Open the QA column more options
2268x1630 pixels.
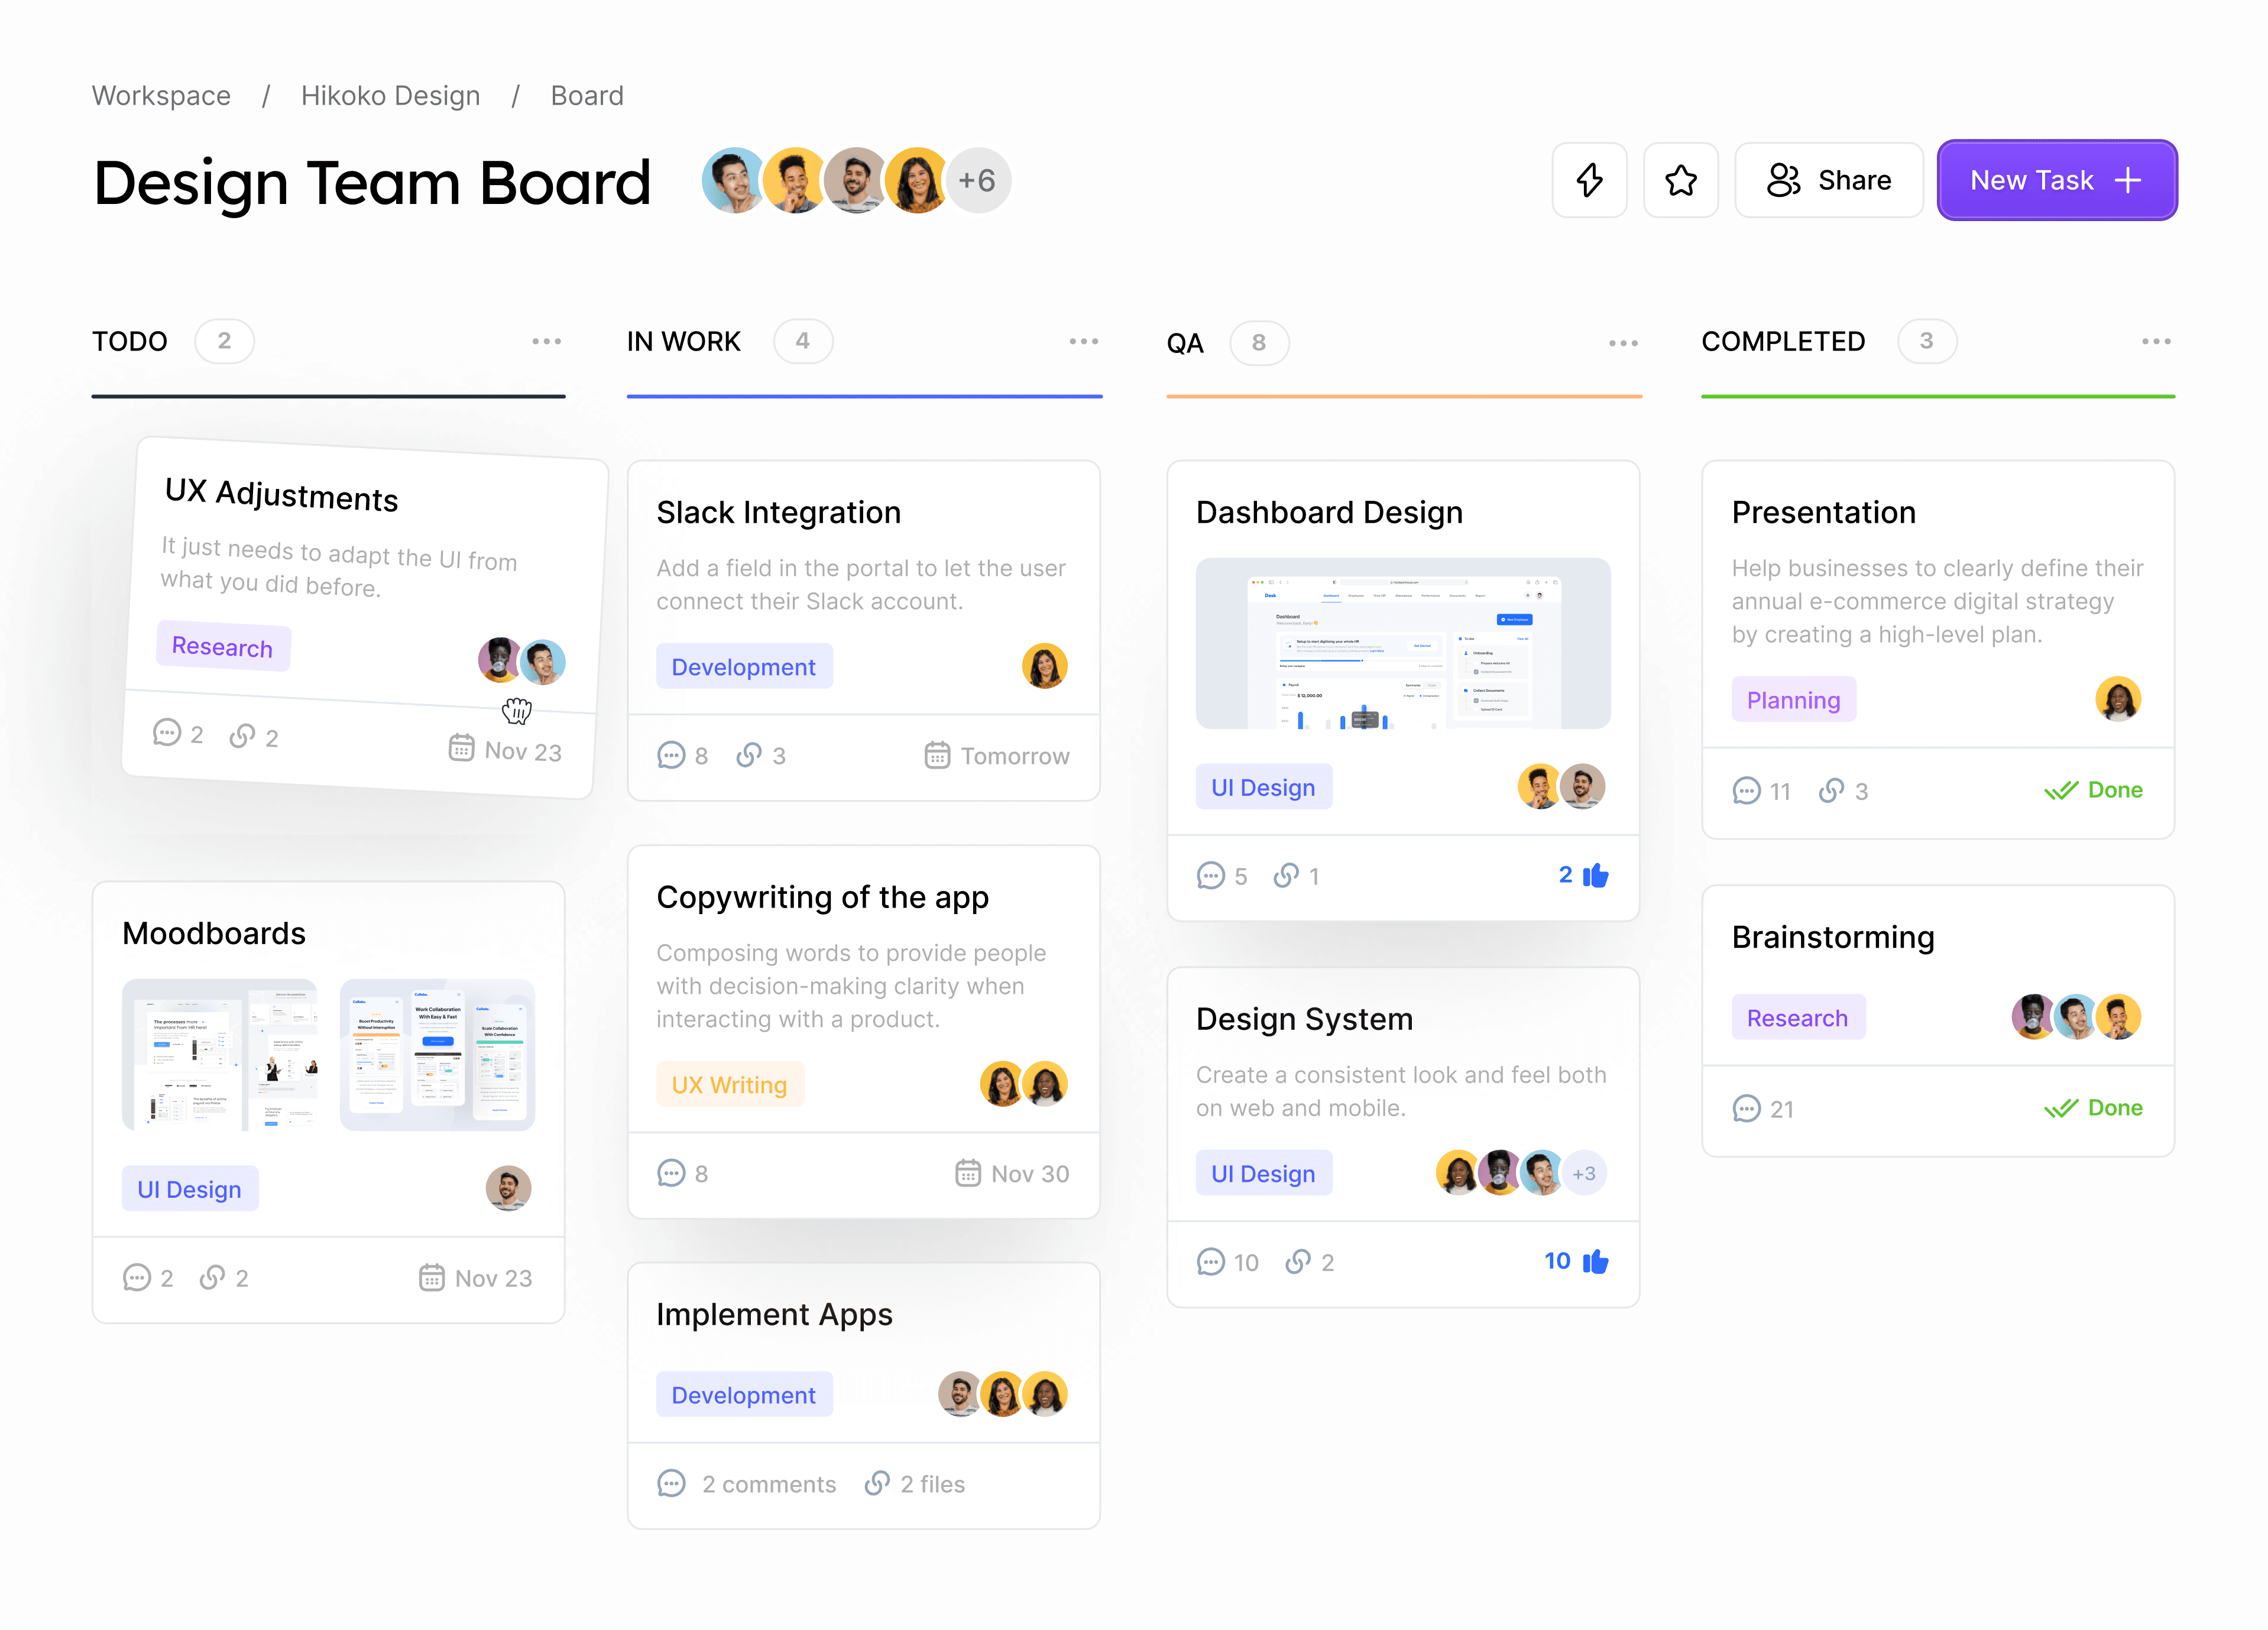click(x=1623, y=343)
